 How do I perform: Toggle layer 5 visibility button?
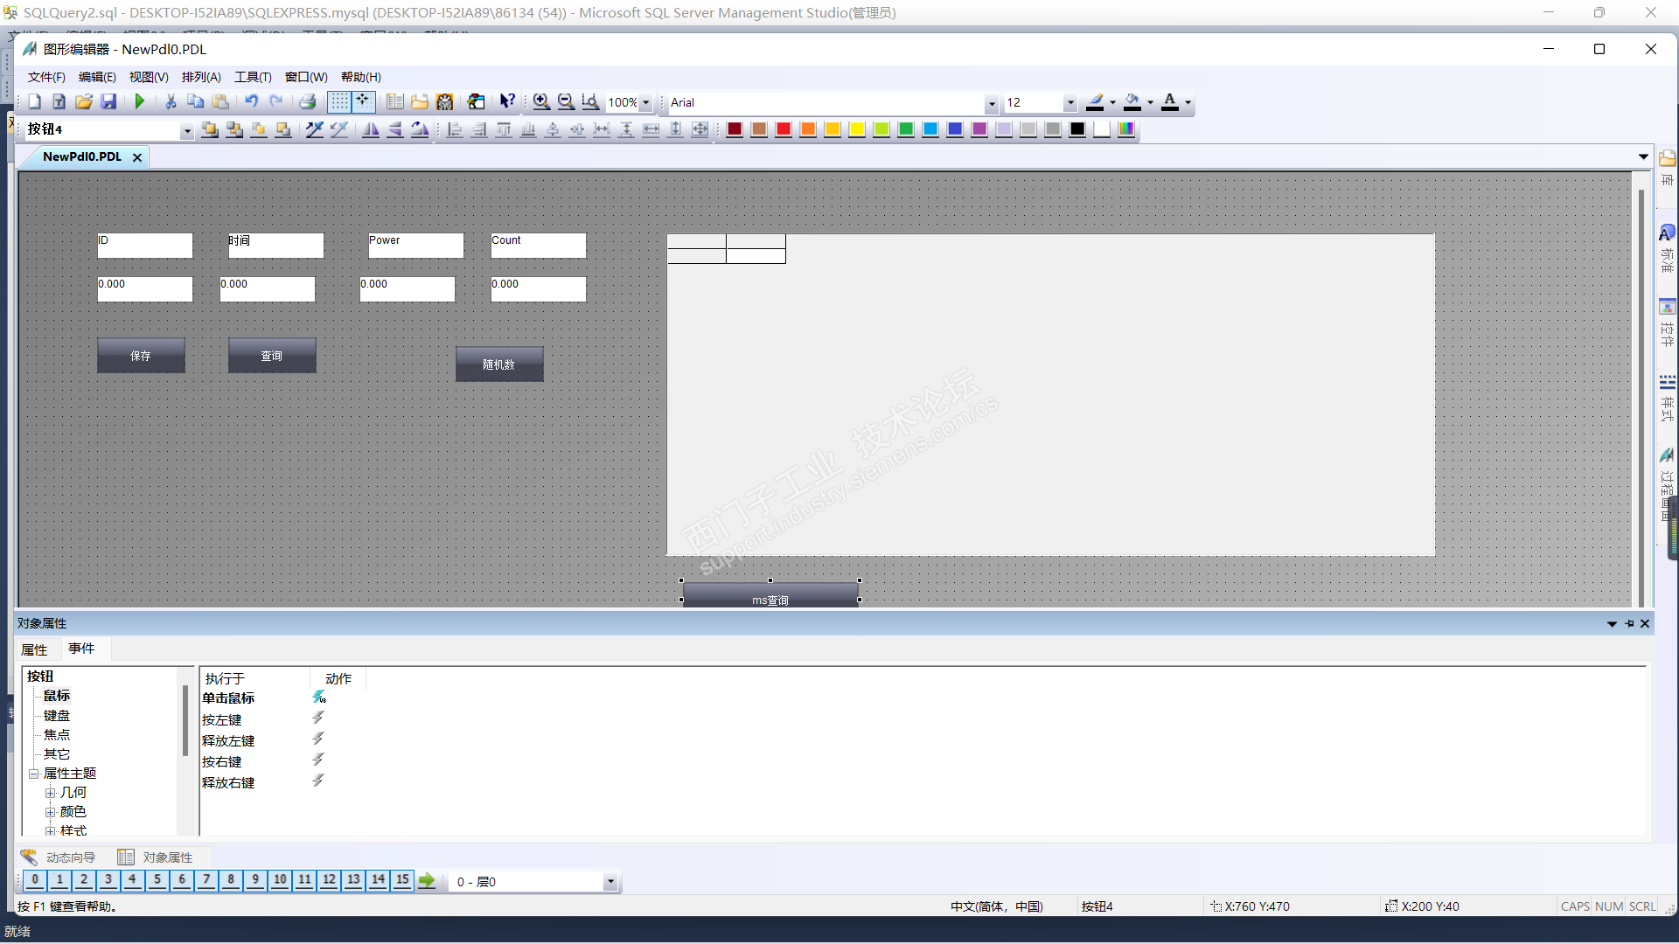157,879
